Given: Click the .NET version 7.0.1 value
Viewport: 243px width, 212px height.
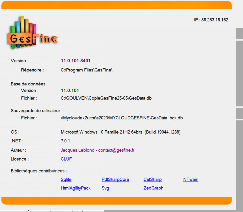Looking at the screenshot, I should coord(65,141).
